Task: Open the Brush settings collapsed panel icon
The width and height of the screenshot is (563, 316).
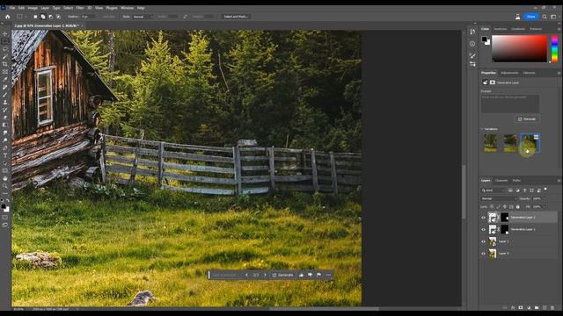Action: click(472, 55)
